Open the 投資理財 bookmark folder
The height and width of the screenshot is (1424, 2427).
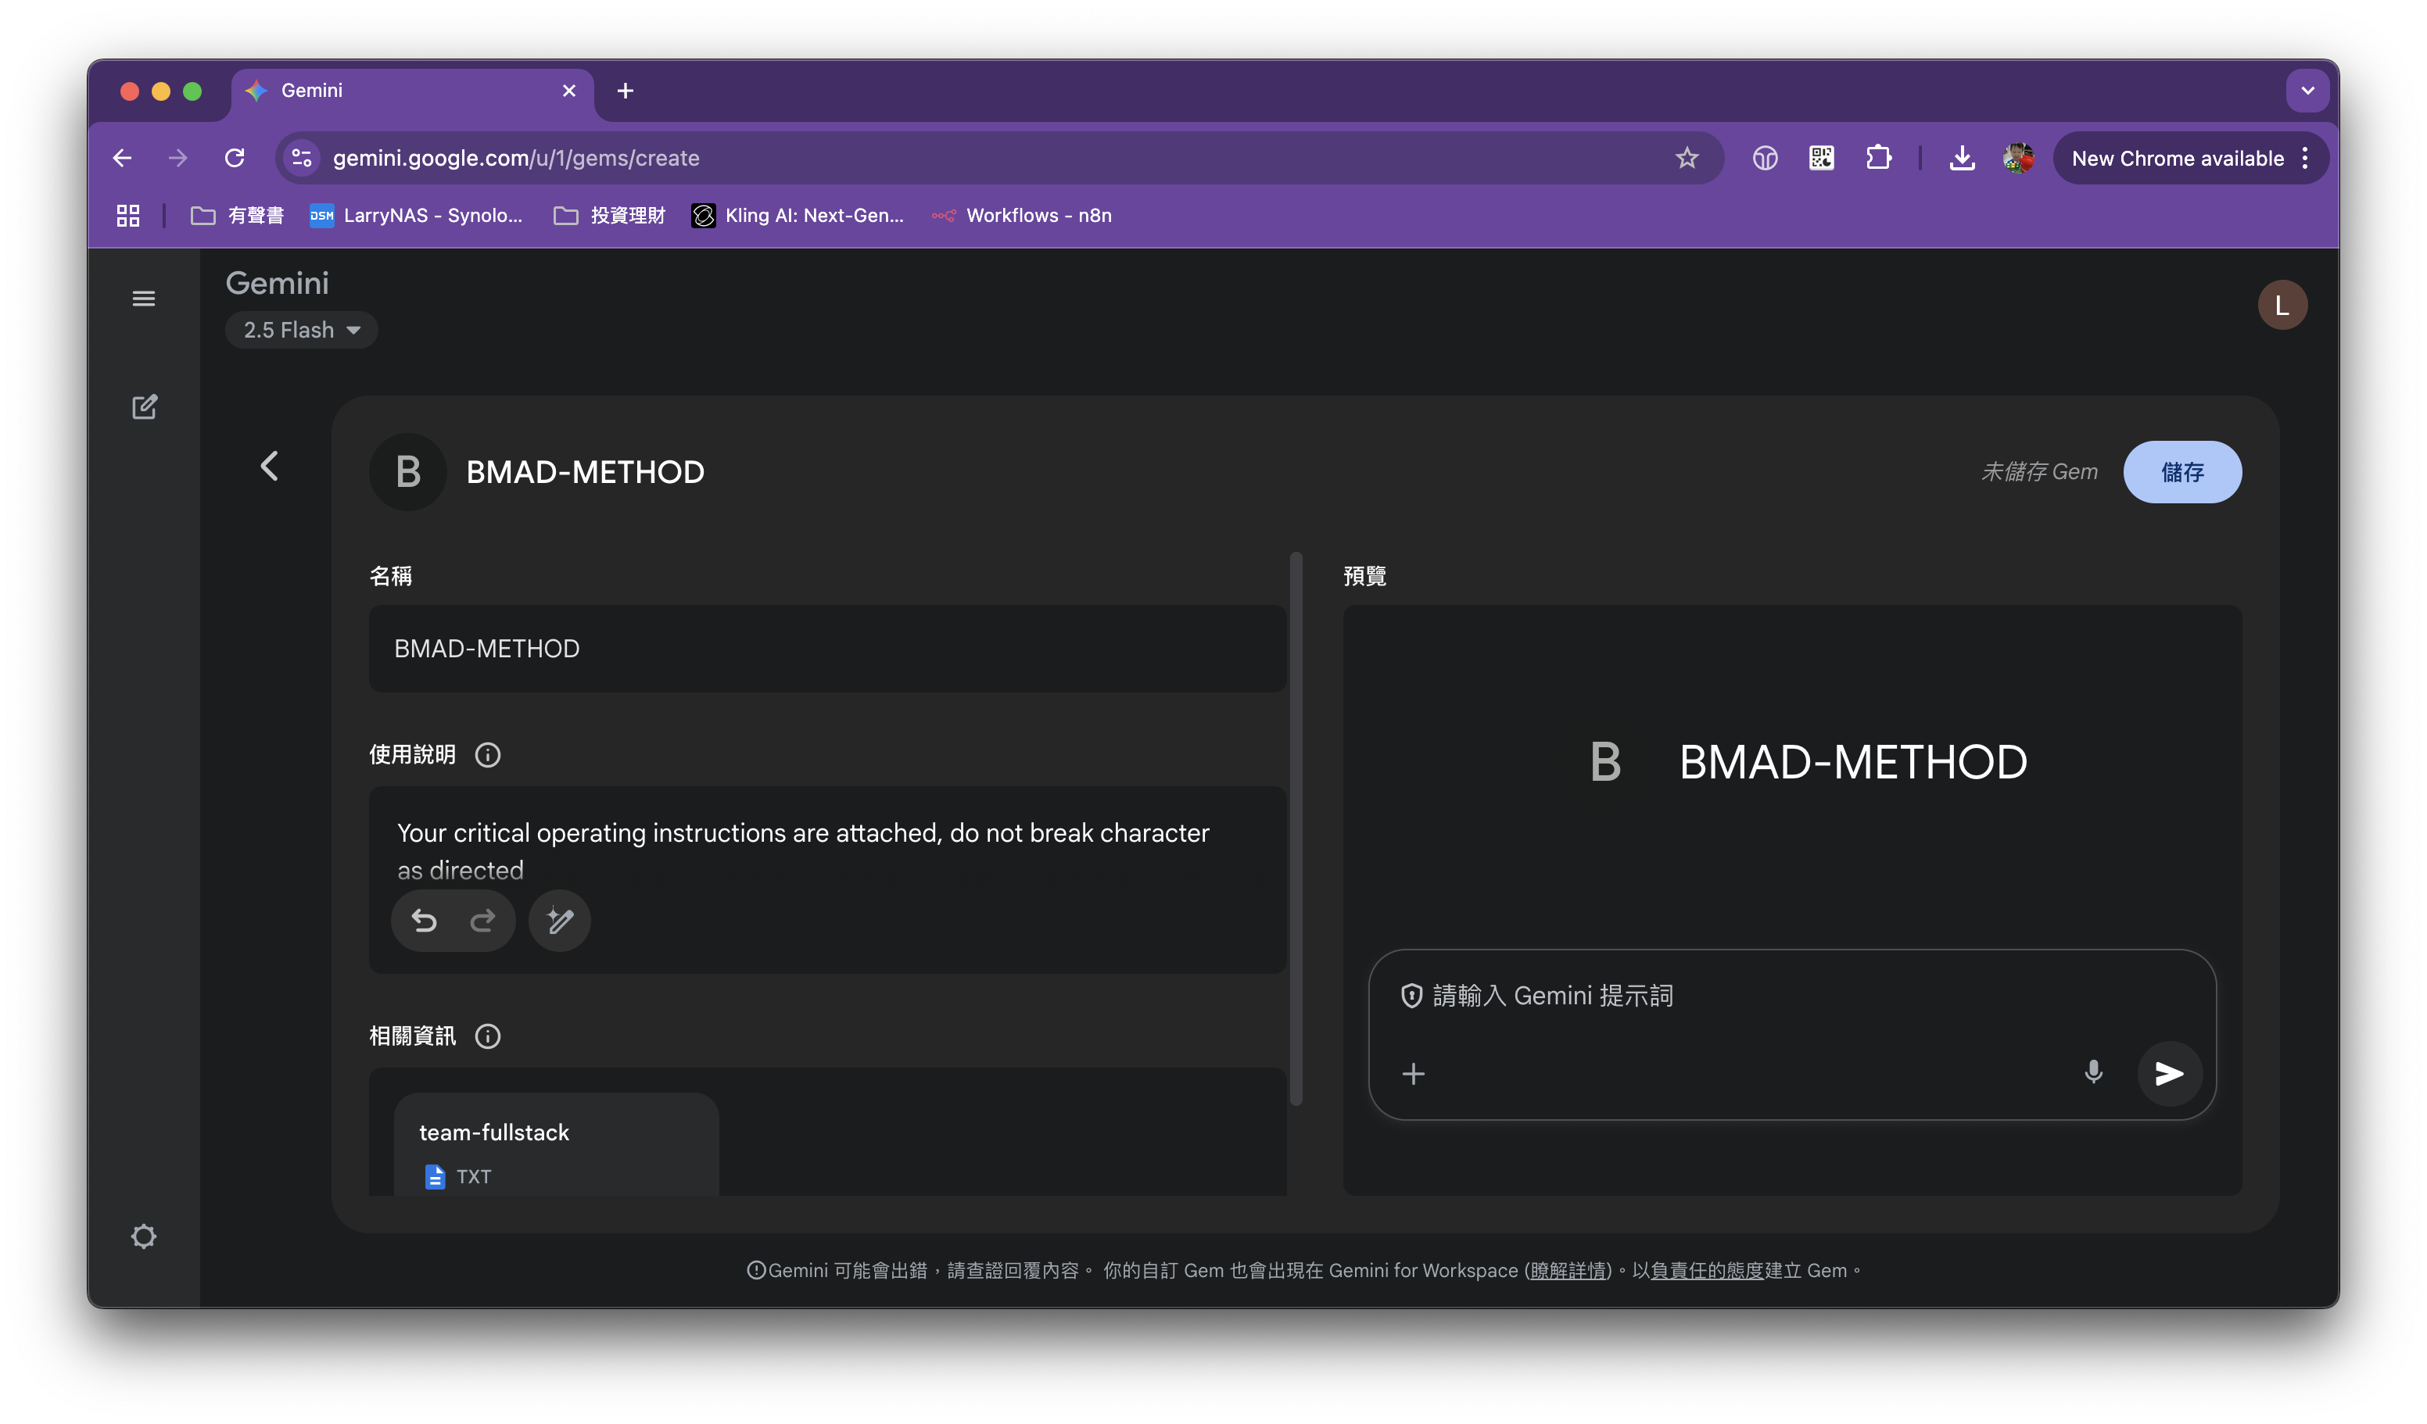610,216
